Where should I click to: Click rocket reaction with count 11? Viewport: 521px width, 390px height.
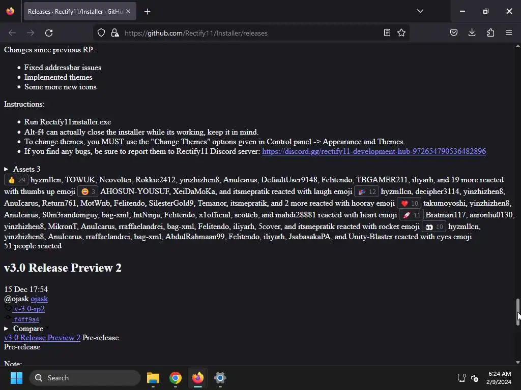(x=411, y=215)
